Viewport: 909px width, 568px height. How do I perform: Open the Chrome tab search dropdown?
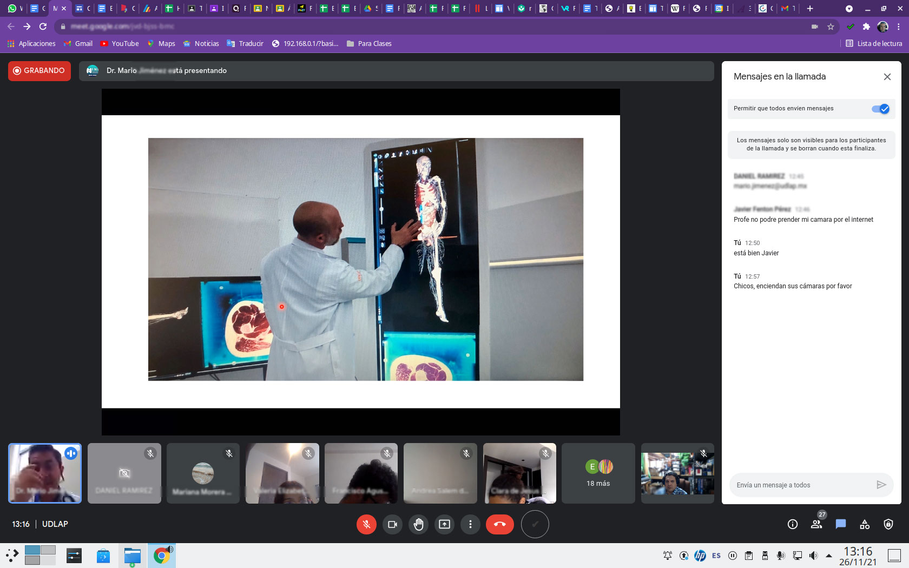[849, 9]
